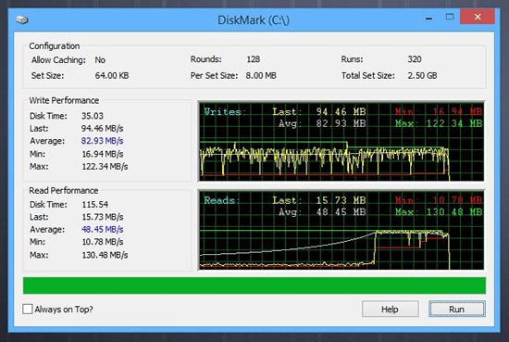
Task: Click the write Max 122.34 MB/s value
Action: pyautogui.click(x=105, y=167)
